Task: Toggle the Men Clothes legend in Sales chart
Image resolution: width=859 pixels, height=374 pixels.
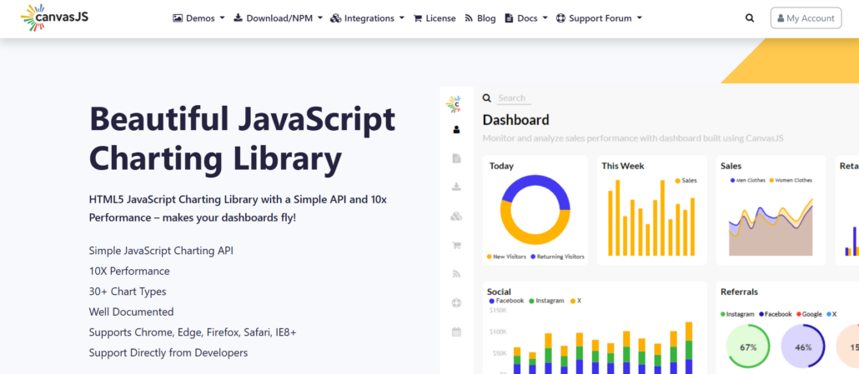Action: click(x=748, y=181)
